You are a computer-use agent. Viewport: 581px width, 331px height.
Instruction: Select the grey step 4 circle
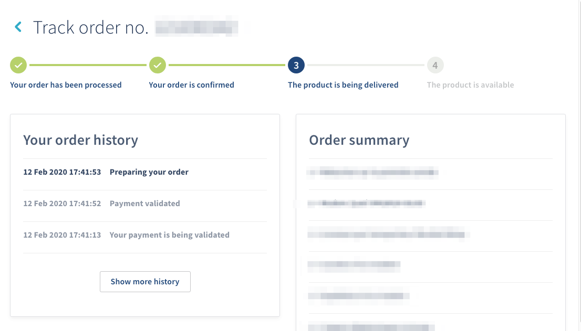tap(435, 65)
